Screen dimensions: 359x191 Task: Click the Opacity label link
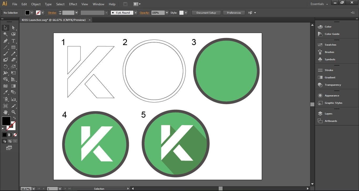pyautogui.click(x=145, y=13)
